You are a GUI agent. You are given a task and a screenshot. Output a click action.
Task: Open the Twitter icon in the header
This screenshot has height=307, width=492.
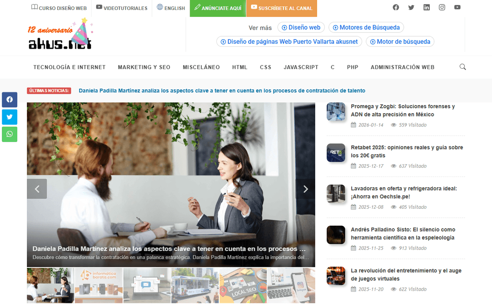click(411, 7)
